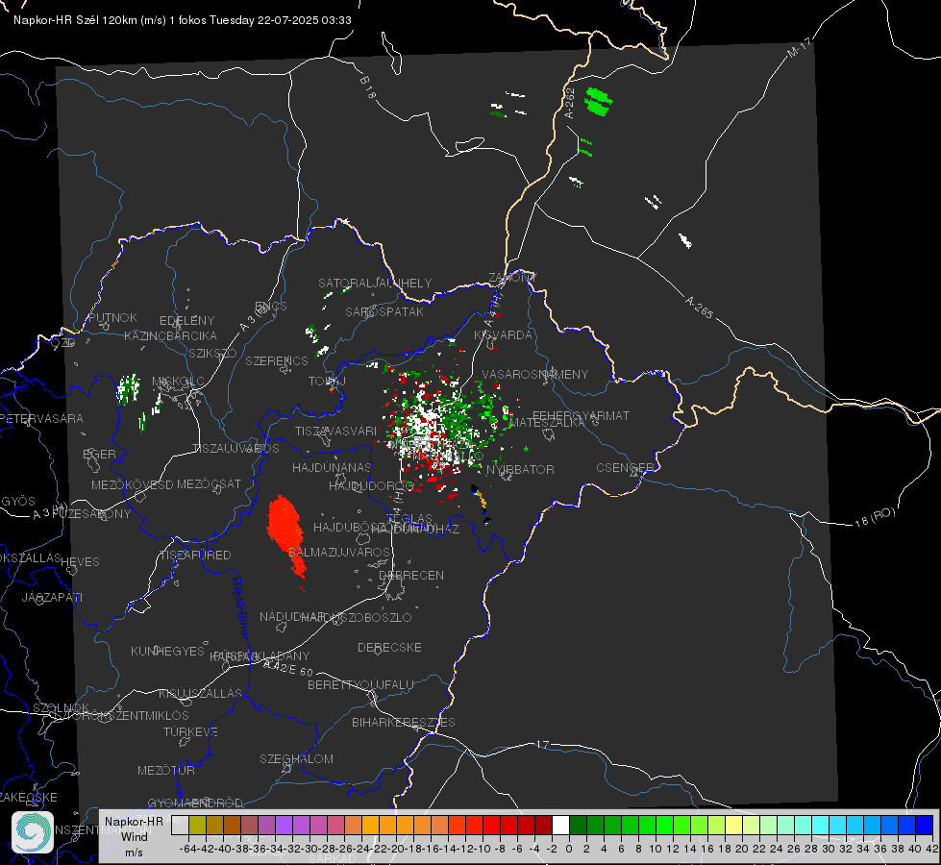The image size is (941, 865).
Task: Click the CSENGER city label
Action: pyautogui.click(x=625, y=468)
